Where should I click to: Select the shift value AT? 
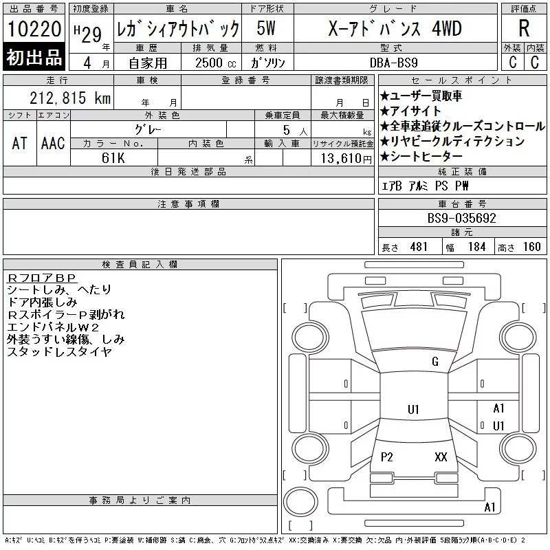pyautogui.click(x=20, y=143)
